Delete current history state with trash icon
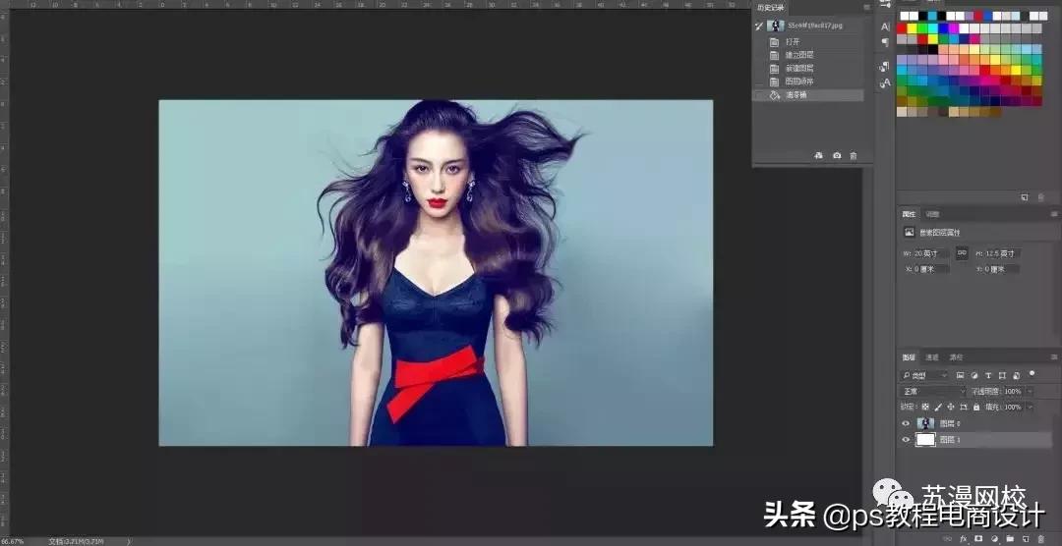Image resolution: width=1062 pixels, height=546 pixels. 854,155
